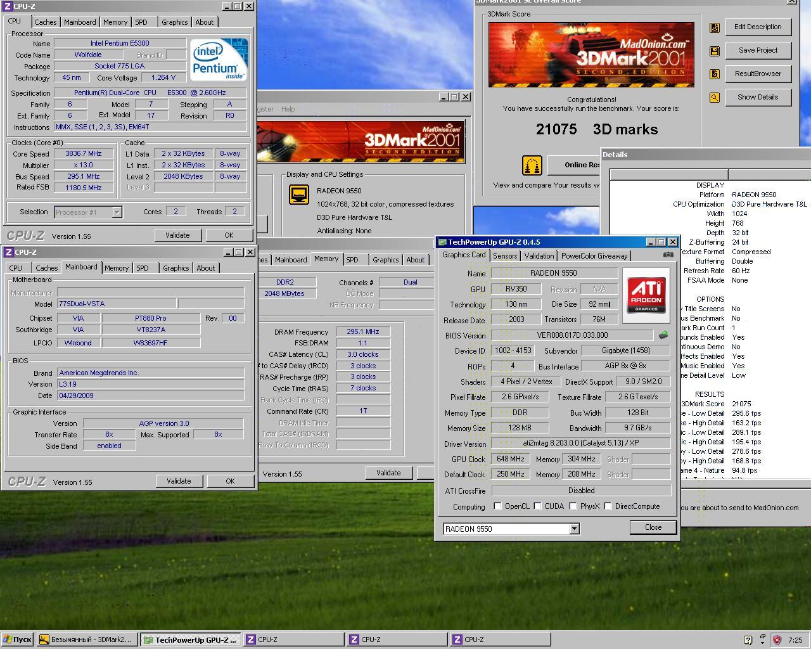Screen dimensions: 811x649
Task: Open Graphics tab in top CPU-Z window
Action: [x=174, y=22]
